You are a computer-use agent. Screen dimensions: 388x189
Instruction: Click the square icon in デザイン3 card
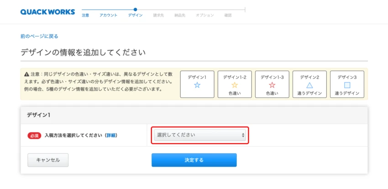click(347, 85)
